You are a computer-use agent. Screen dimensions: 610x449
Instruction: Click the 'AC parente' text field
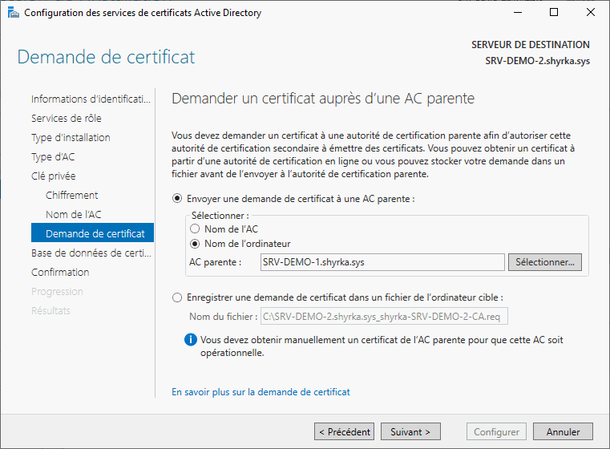(x=382, y=262)
